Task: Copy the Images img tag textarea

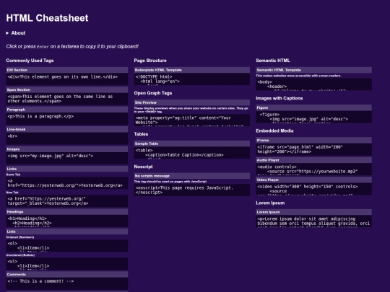Action: click(x=67, y=158)
